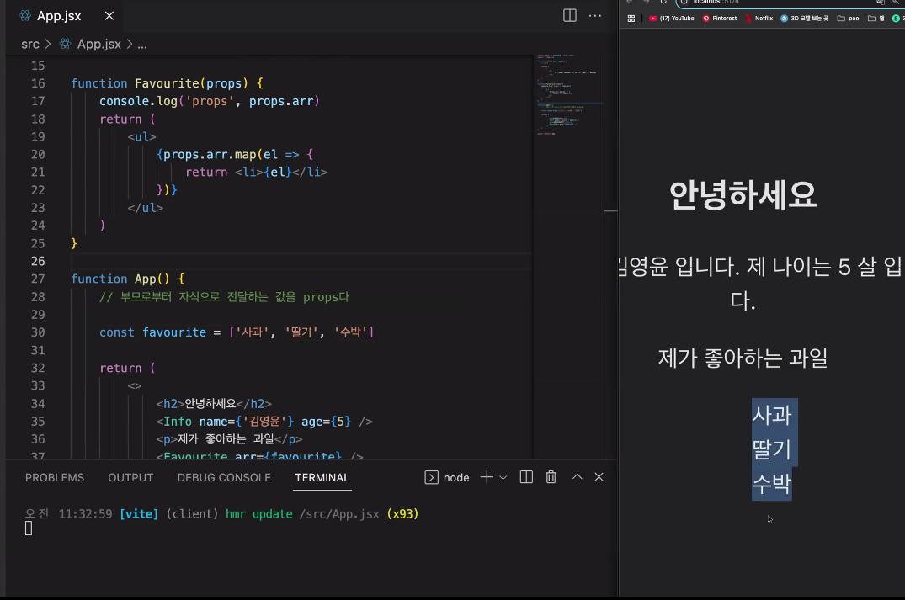Click the App.jsx breadcrumb segment
Image resolution: width=905 pixels, height=600 pixels.
pyautogui.click(x=98, y=45)
